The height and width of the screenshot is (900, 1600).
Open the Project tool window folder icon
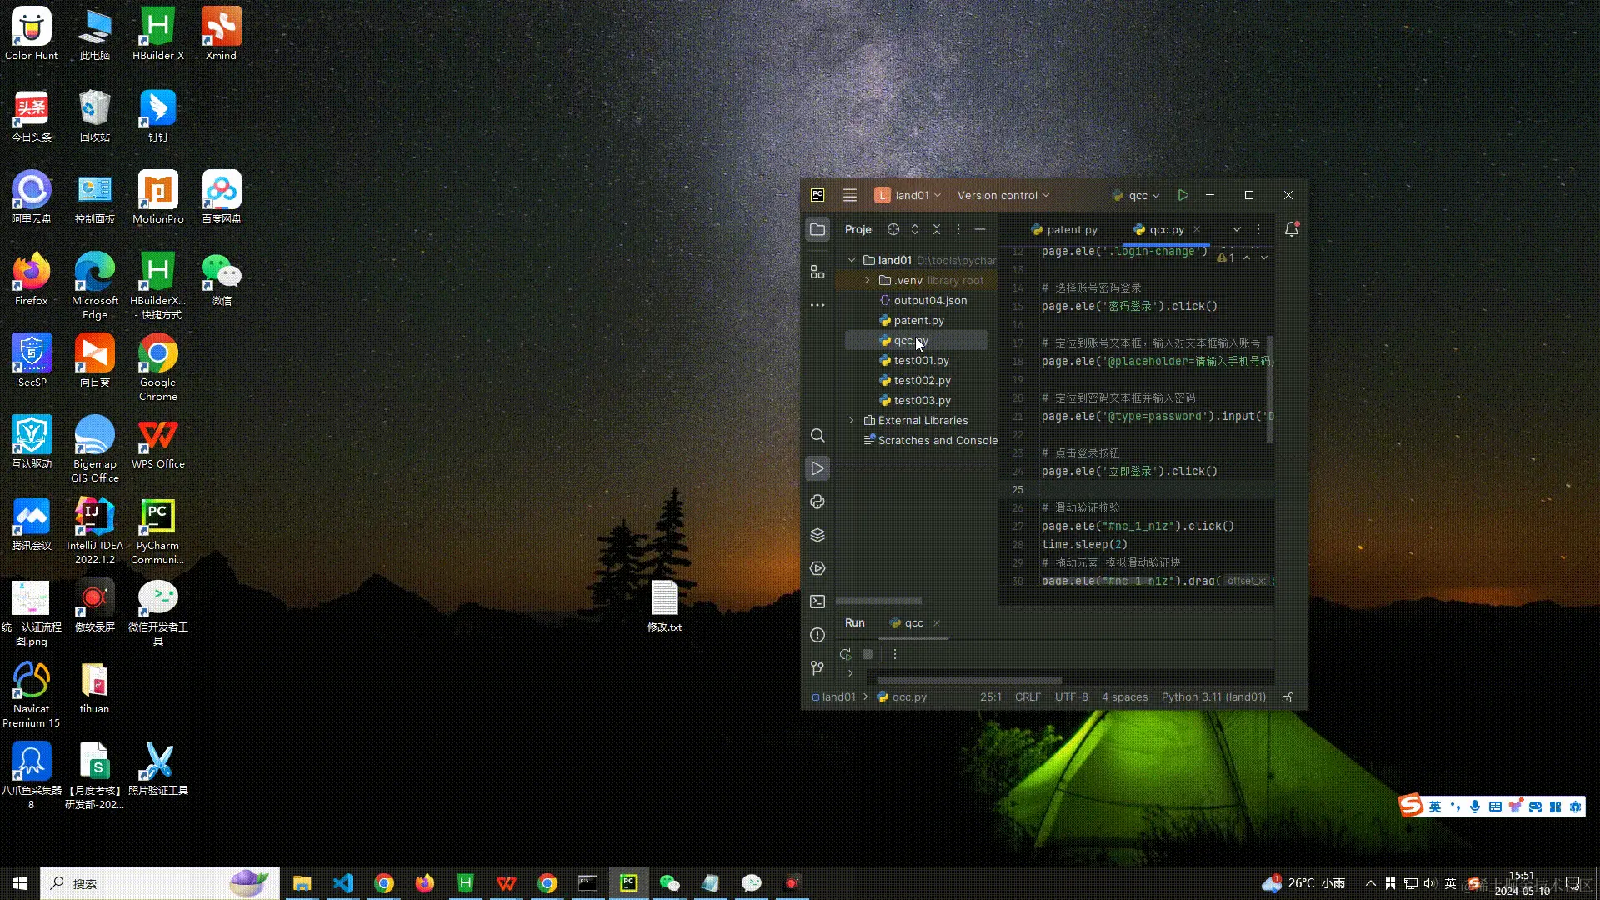tap(817, 229)
